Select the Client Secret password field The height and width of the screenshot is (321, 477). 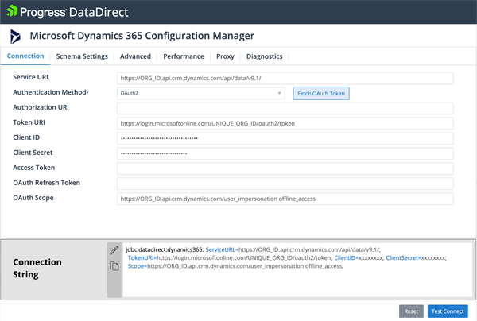click(285, 153)
